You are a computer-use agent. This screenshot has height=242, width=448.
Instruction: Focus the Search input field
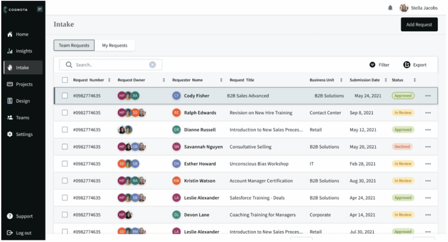109,65
